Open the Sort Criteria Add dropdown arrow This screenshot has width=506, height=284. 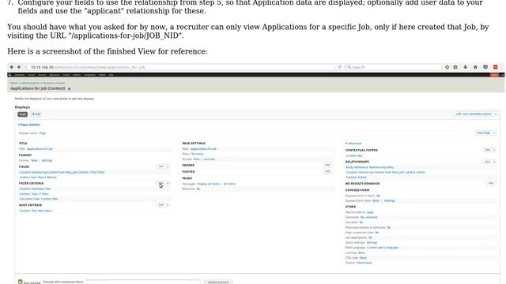point(168,205)
